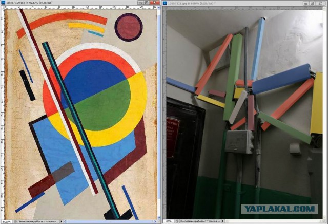Open the status info icon beside 97,6% zoom

coord(16,221)
